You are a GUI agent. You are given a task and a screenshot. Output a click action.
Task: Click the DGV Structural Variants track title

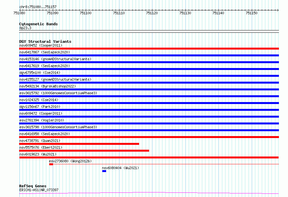[x=45, y=41]
